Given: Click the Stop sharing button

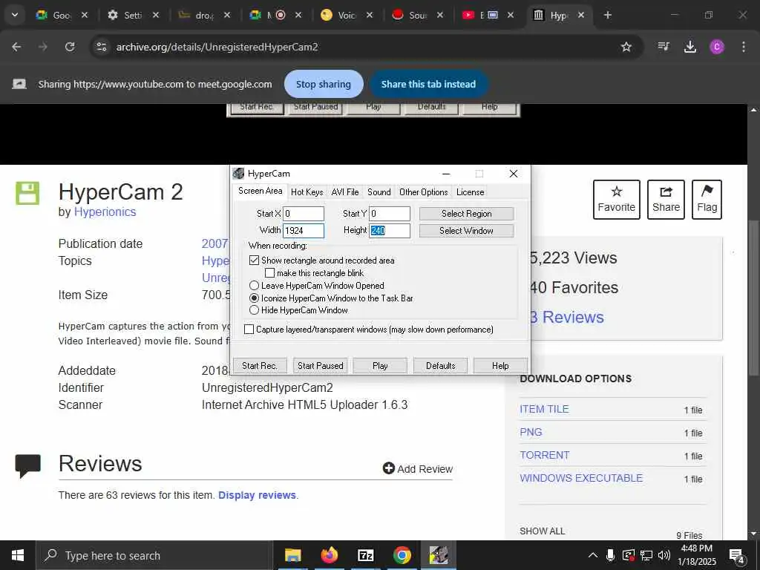Looking at the screenshot, I should click(324, 84).
